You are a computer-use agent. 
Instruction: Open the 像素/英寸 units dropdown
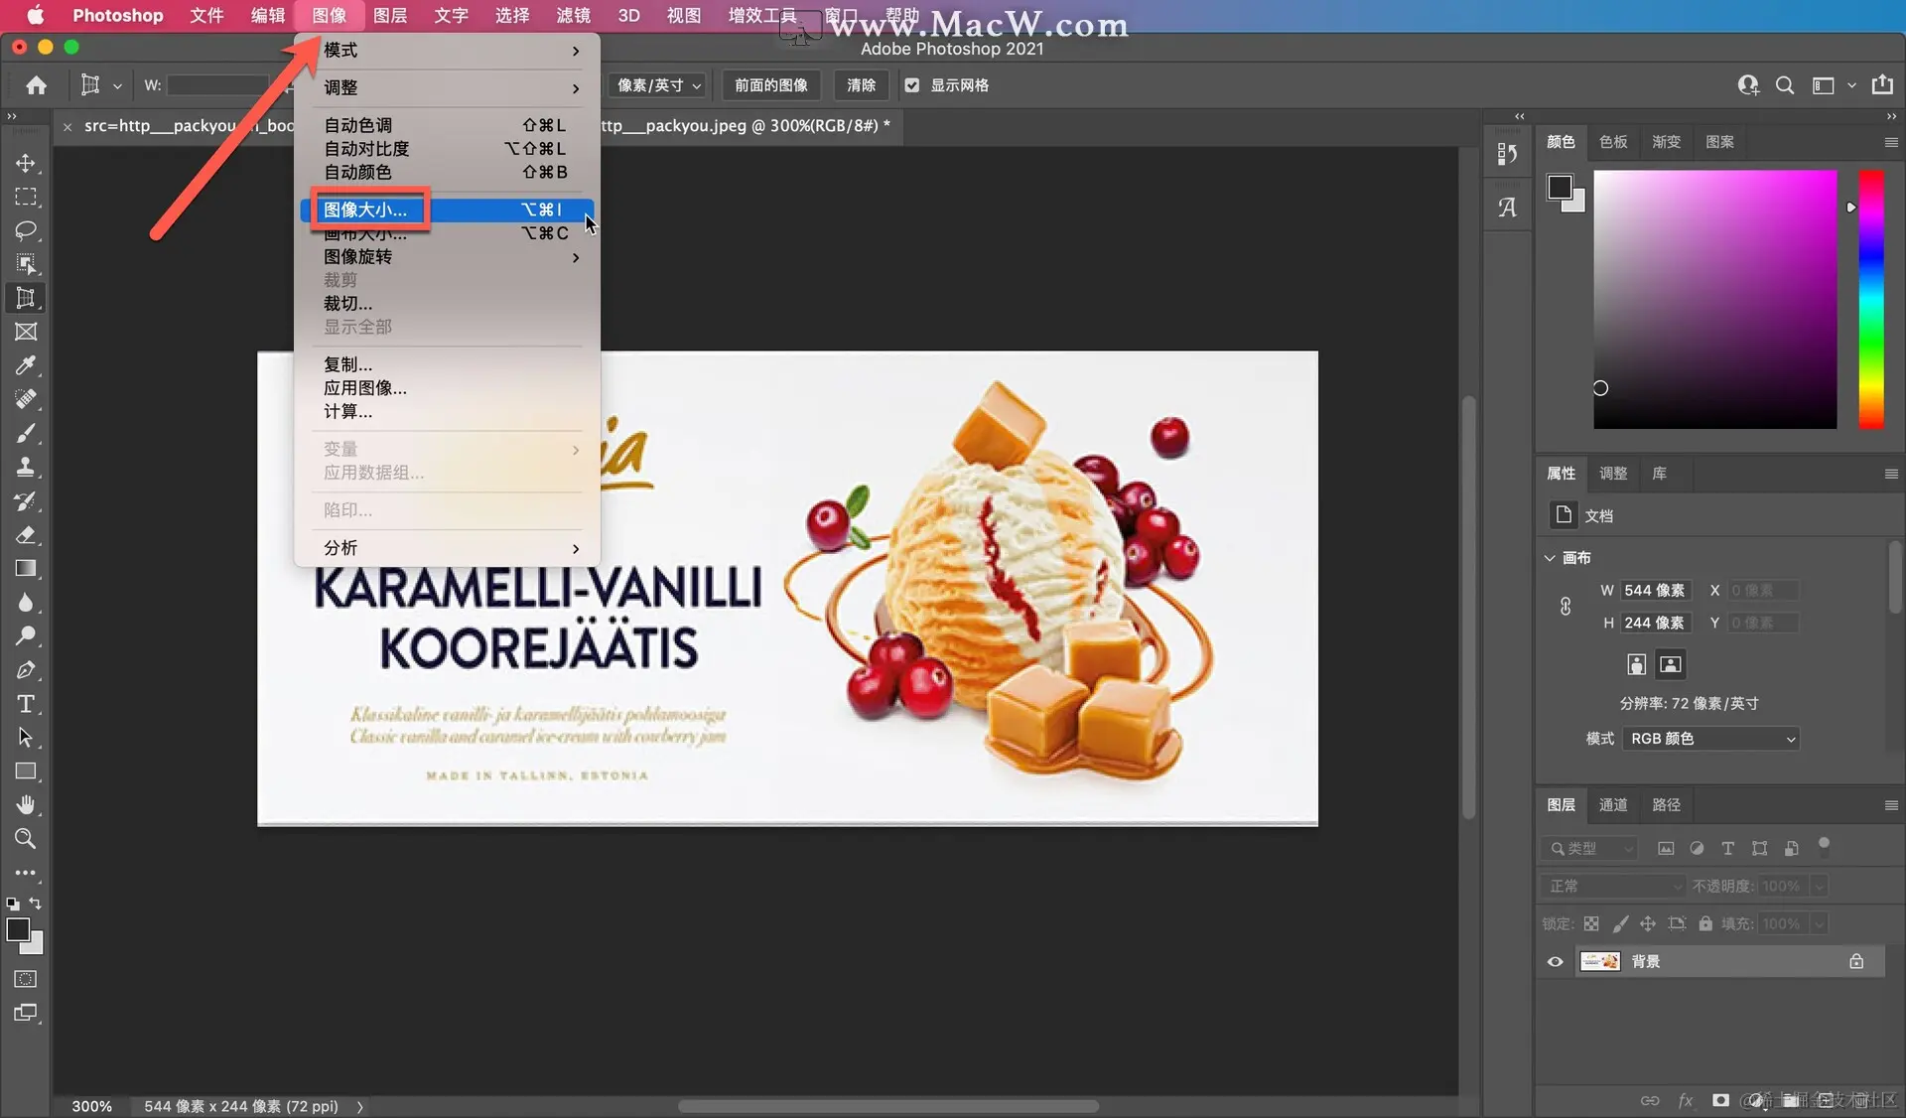(658, 85)
